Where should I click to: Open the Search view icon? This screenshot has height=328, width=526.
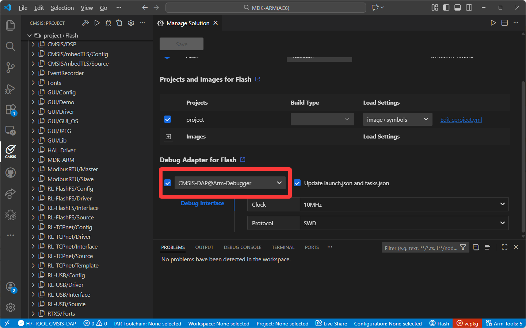click(x=11, y=46)
